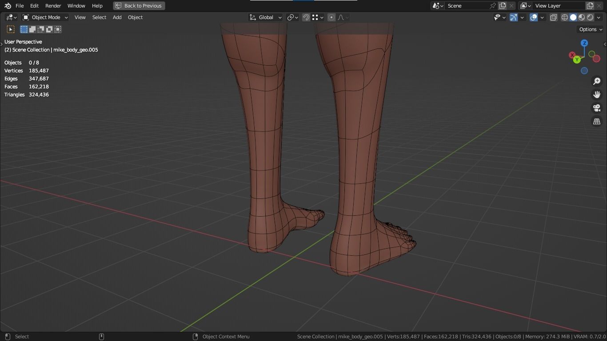Open the viewport View menu

(80, 17)
